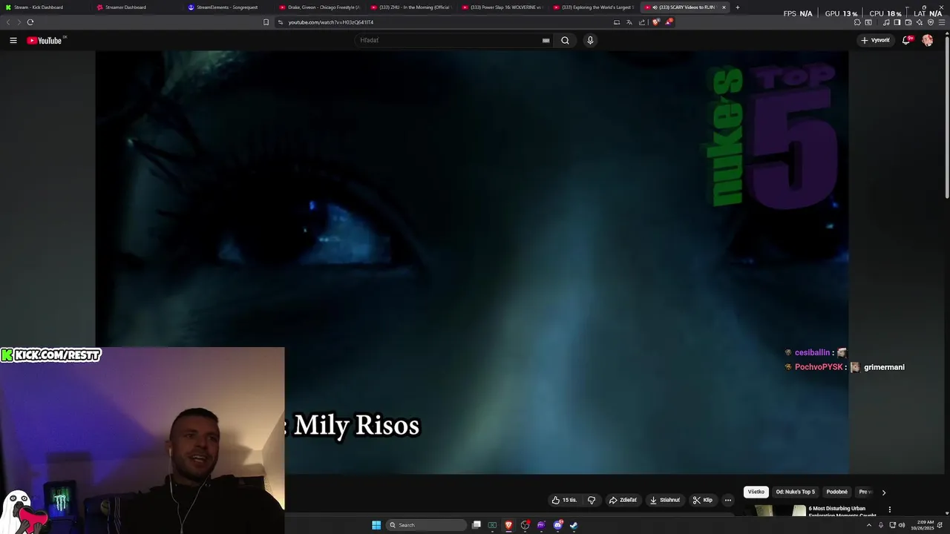The image size is (950, 534).
Task: Open the YouTube account avatar menu
Action: (928, 41)
